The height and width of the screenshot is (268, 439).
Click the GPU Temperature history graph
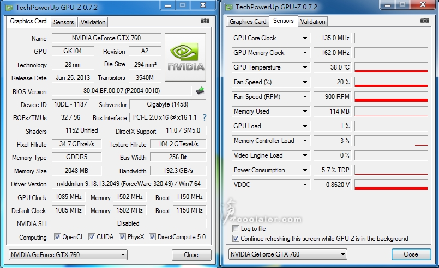[391, 67]
